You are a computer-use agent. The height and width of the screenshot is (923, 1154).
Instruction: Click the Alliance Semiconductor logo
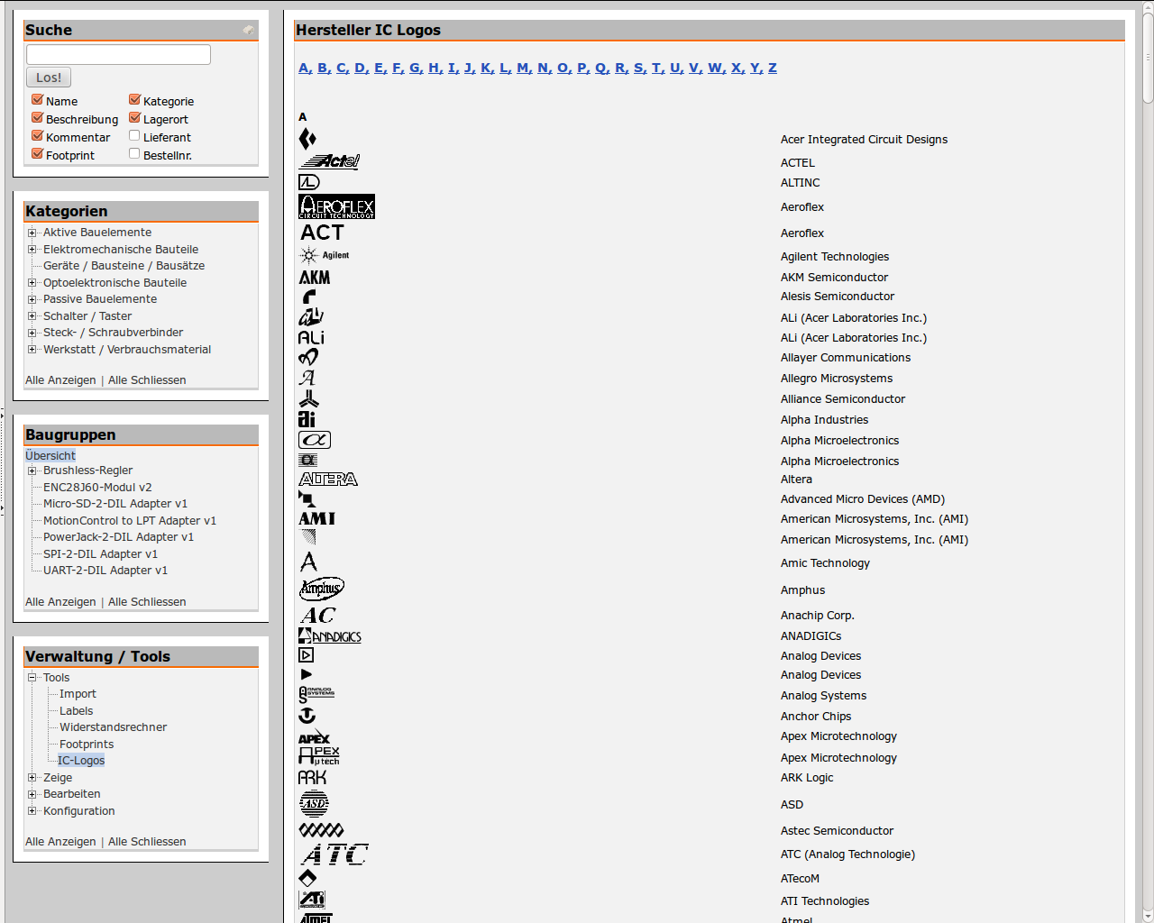pyautogui.click(x=308, y=398)
